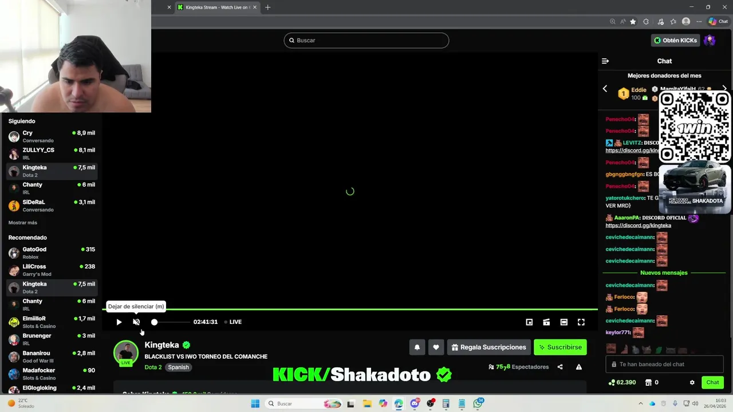Screen dimensions: 733x412
Task: Unmute the stream with the speaker icon
Action: tap(136, 322)
